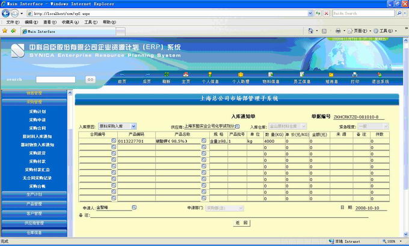409x246 pixels.
Task: Open the 帮助 (Help) menu
Action: (109, 22)
